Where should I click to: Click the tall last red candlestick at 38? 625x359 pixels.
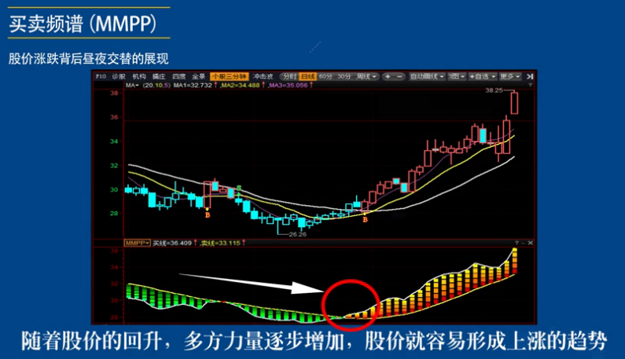click(x=514, y=103)
